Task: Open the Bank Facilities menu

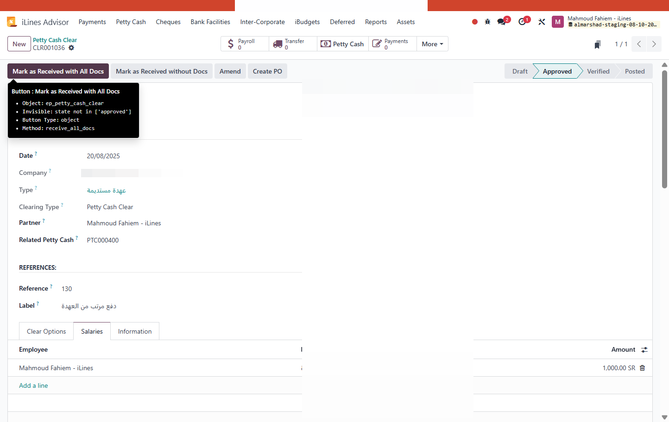Action: [x=210, y=22]
